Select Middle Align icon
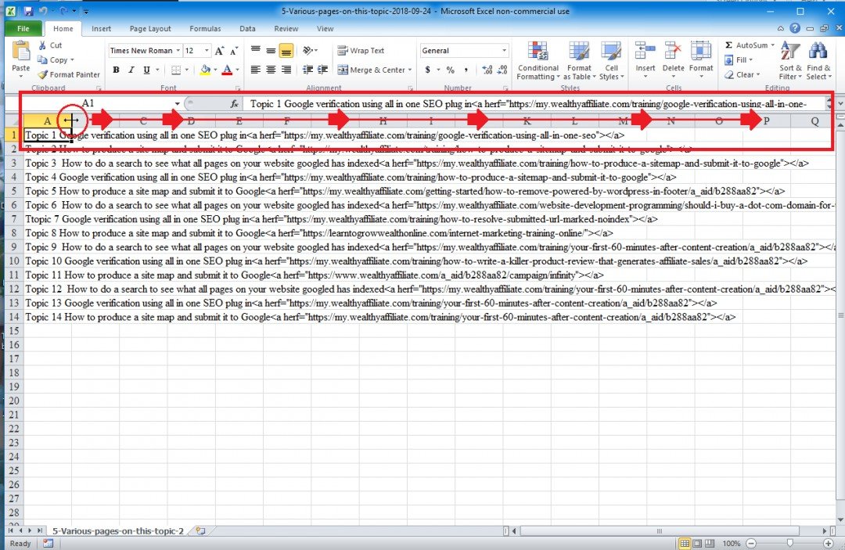The width and height of the screenshot is (845, 550). 271,51
